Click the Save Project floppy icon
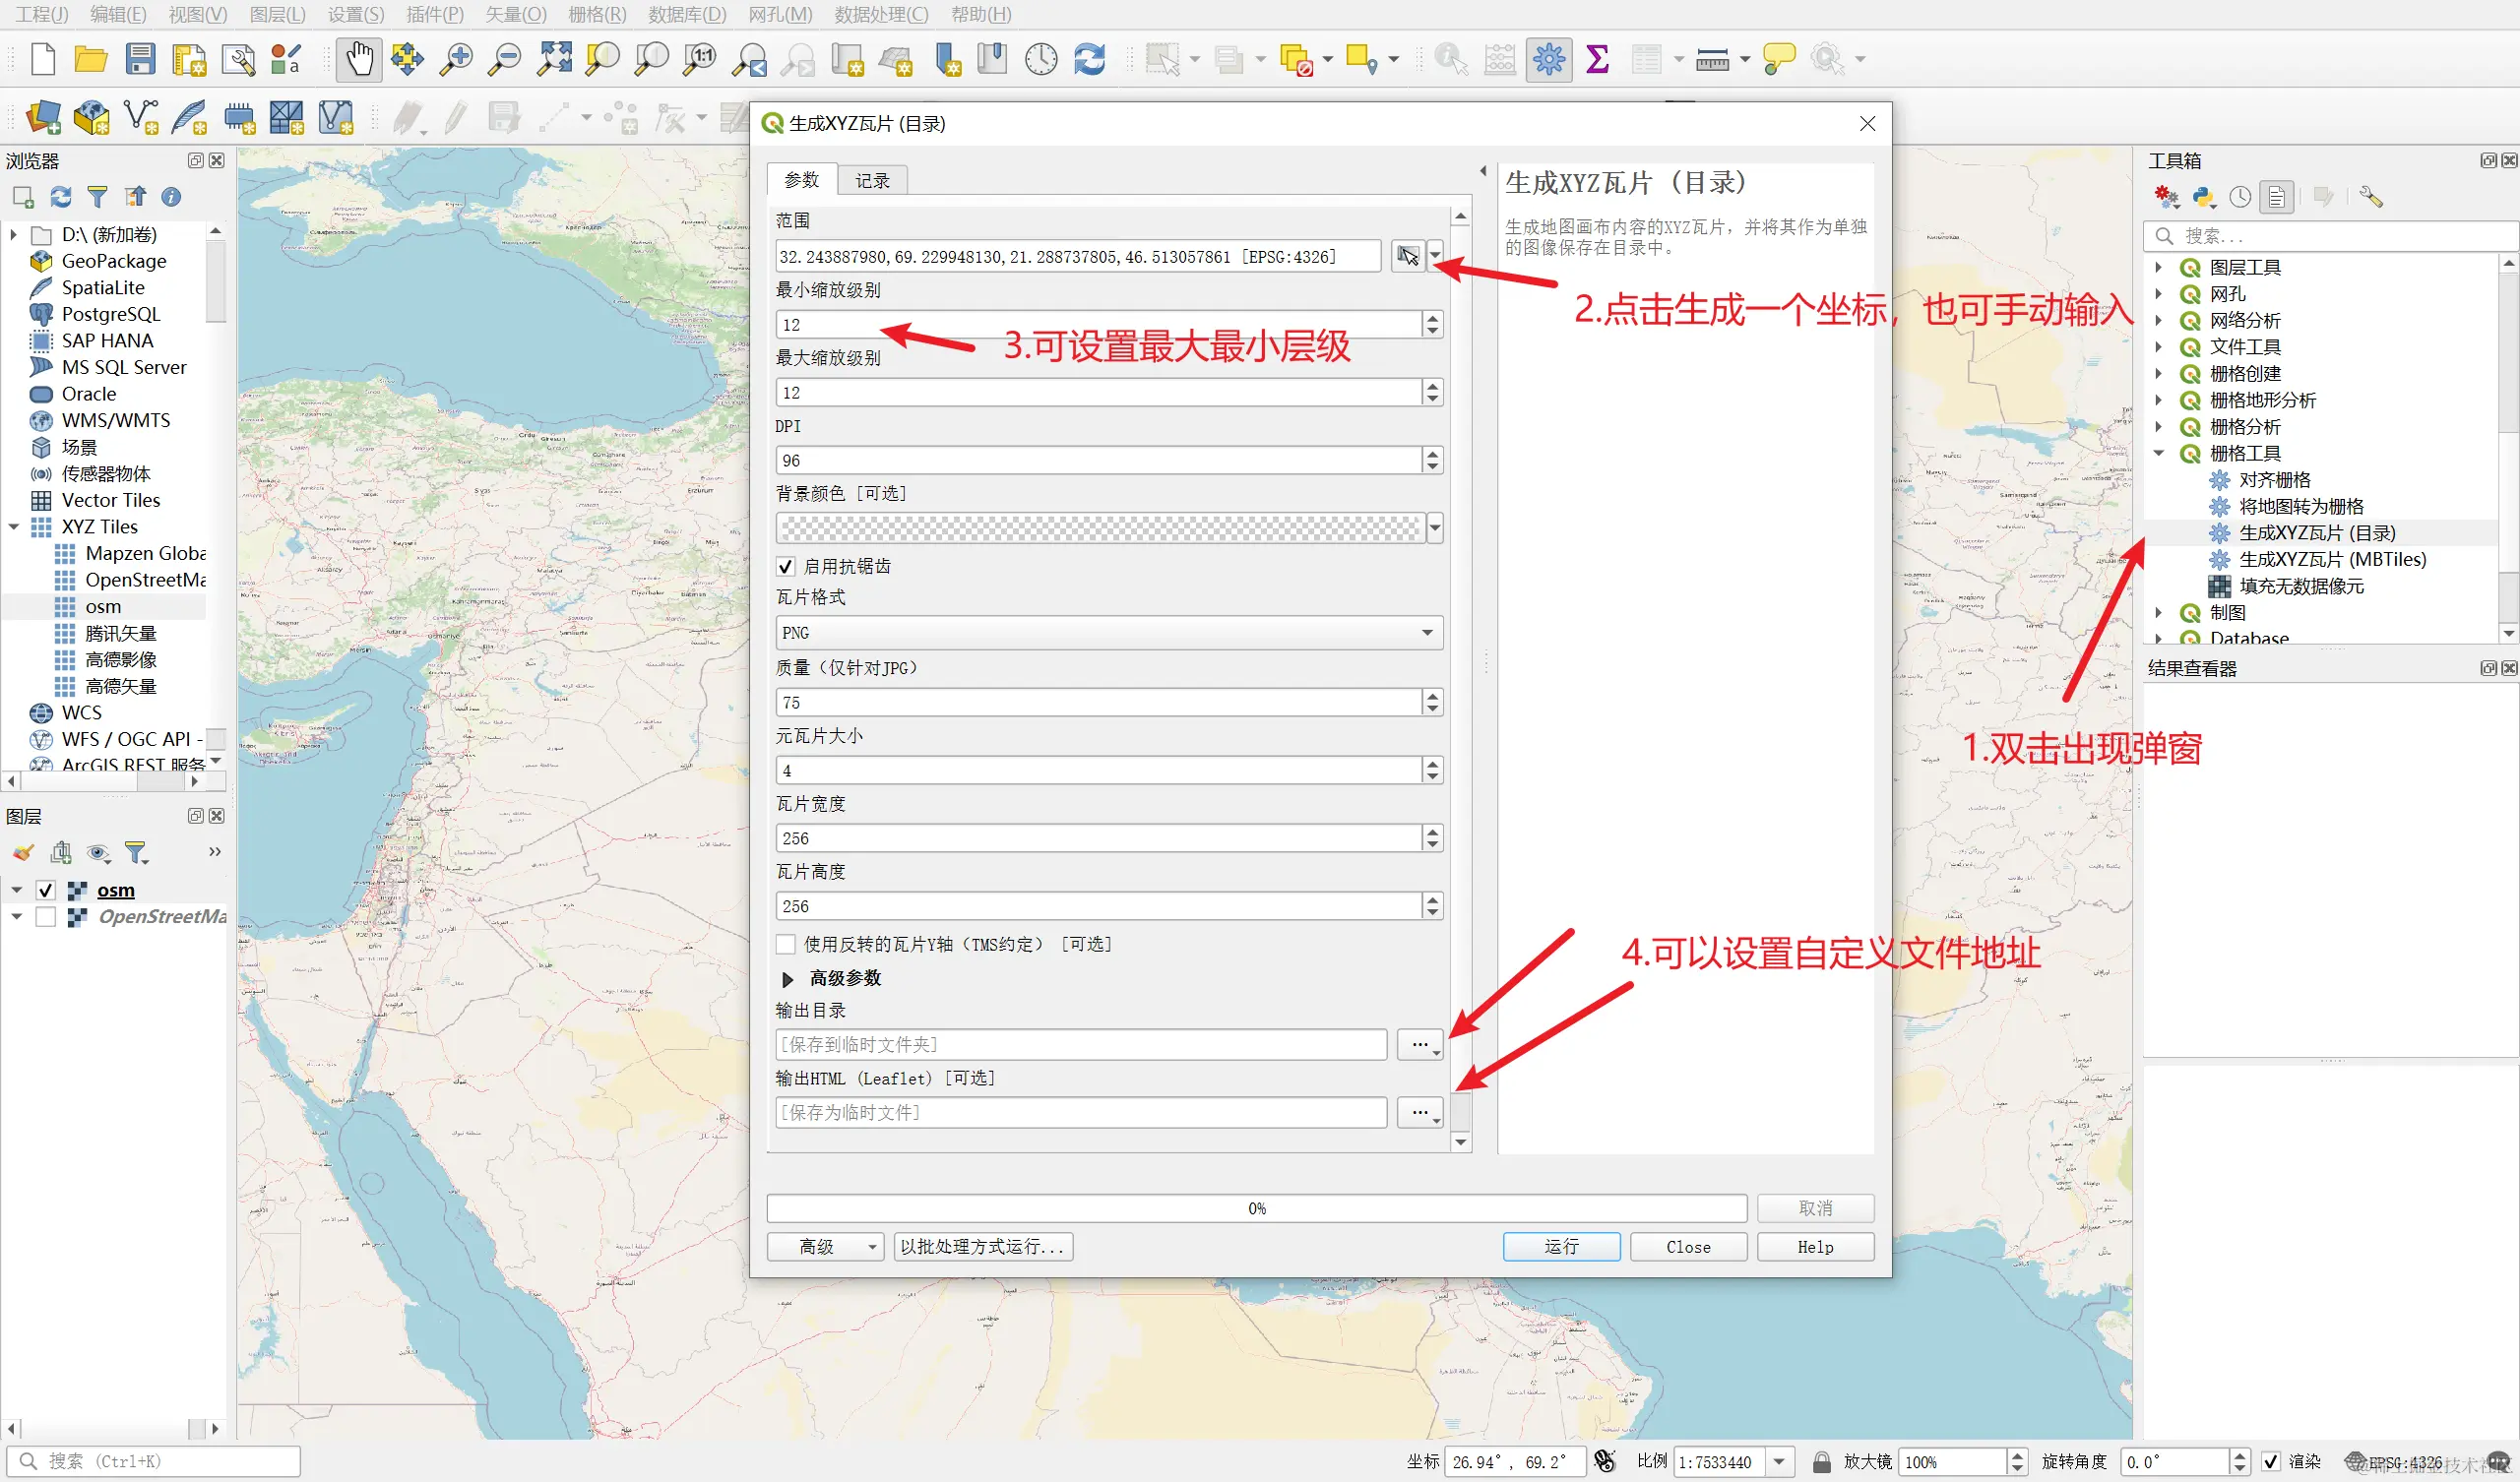2520x1482 pixels. click(139, 59)
